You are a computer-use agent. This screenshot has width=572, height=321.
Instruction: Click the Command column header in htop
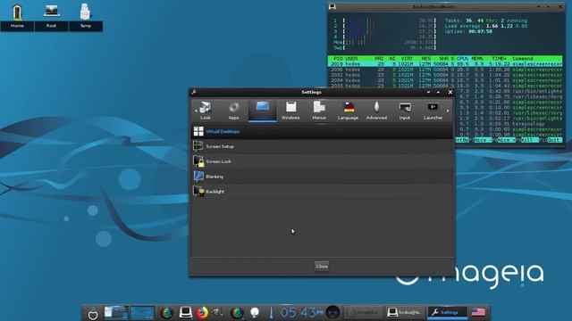point(523,58)
